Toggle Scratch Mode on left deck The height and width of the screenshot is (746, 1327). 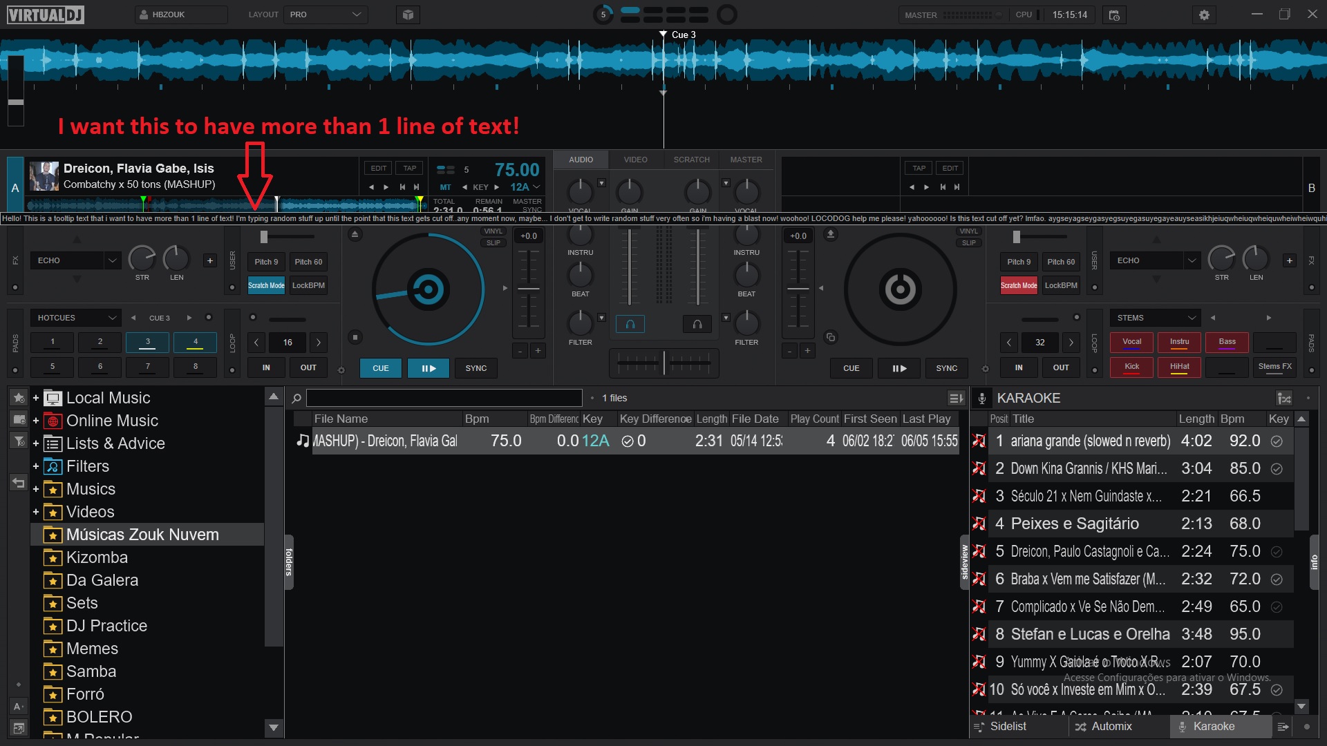pos(266,285)
